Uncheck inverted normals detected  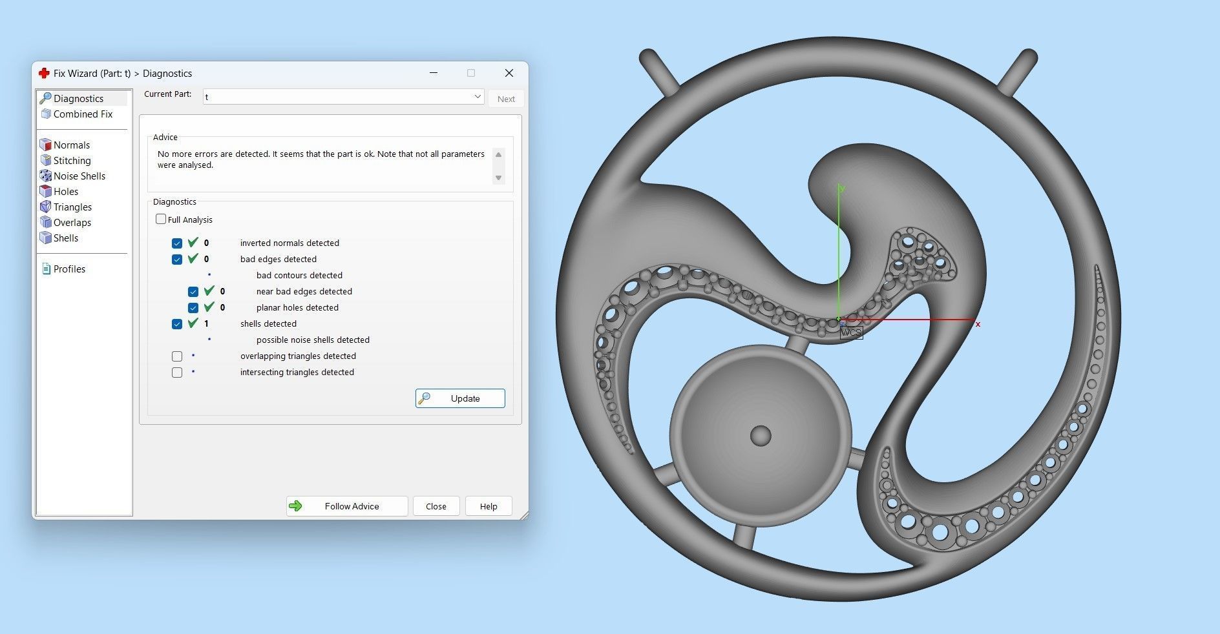point(177,243)
